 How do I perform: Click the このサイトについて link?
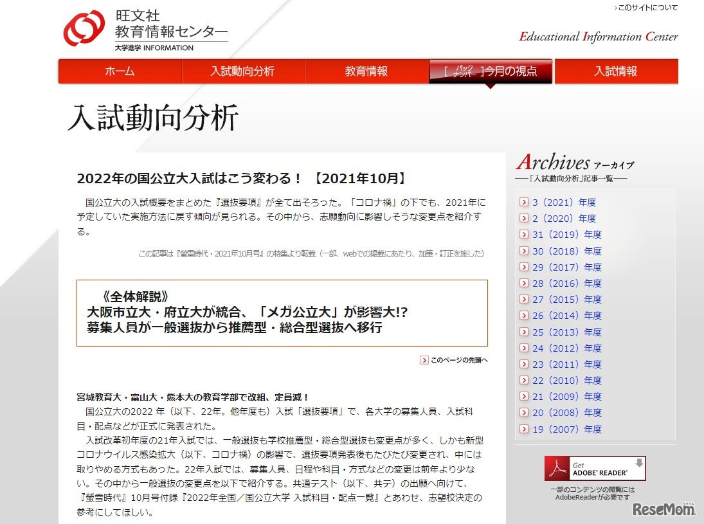[646, 7]
